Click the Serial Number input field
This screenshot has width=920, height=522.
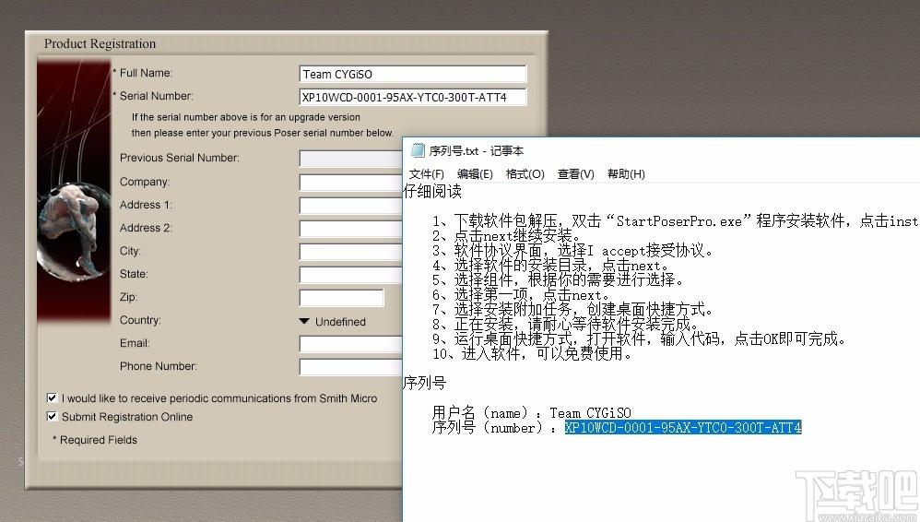coord(412,97)
